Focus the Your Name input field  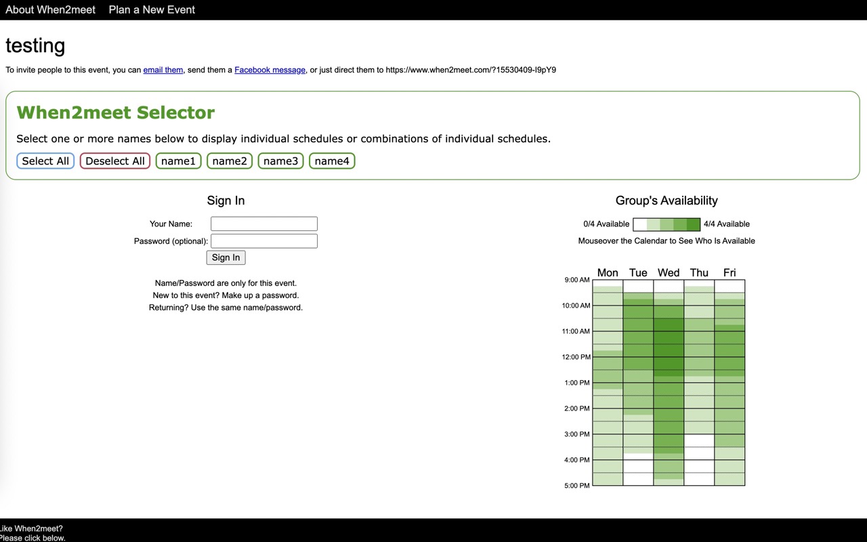pyautogui.click(x=264, y=224)
